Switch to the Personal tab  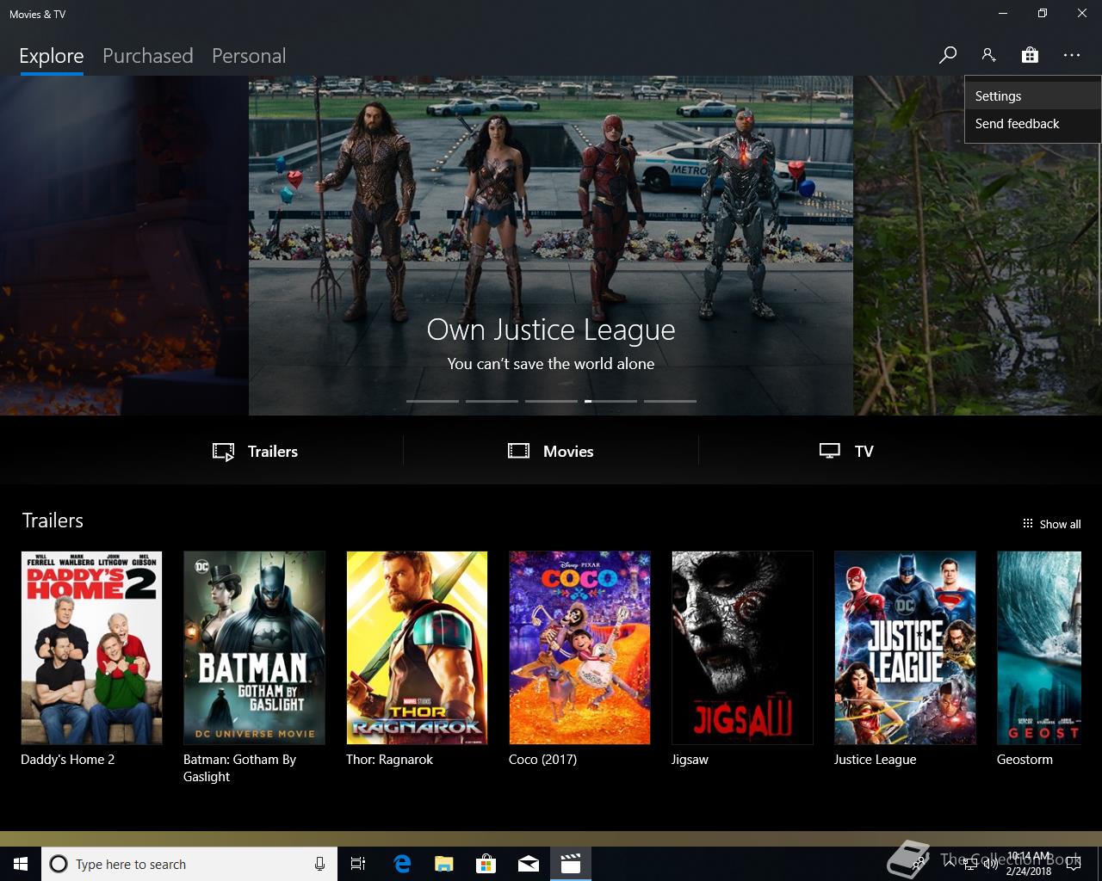(248, 56)
